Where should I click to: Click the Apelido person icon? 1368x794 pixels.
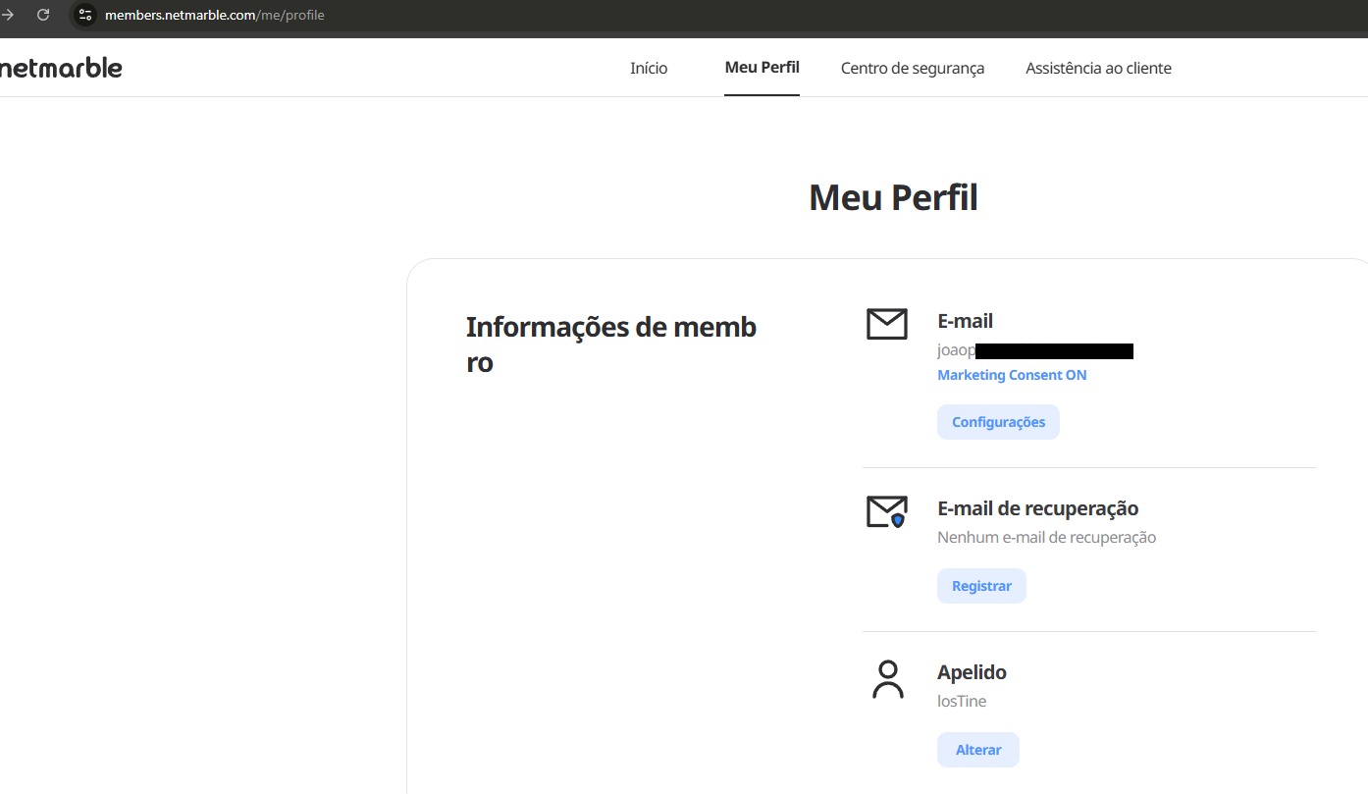[x=887, y=679]
